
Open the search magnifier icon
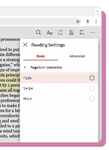38,32
